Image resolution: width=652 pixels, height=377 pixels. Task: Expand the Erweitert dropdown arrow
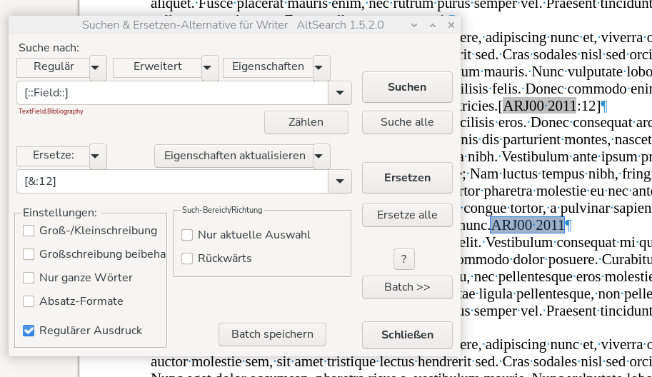point(210,67)
